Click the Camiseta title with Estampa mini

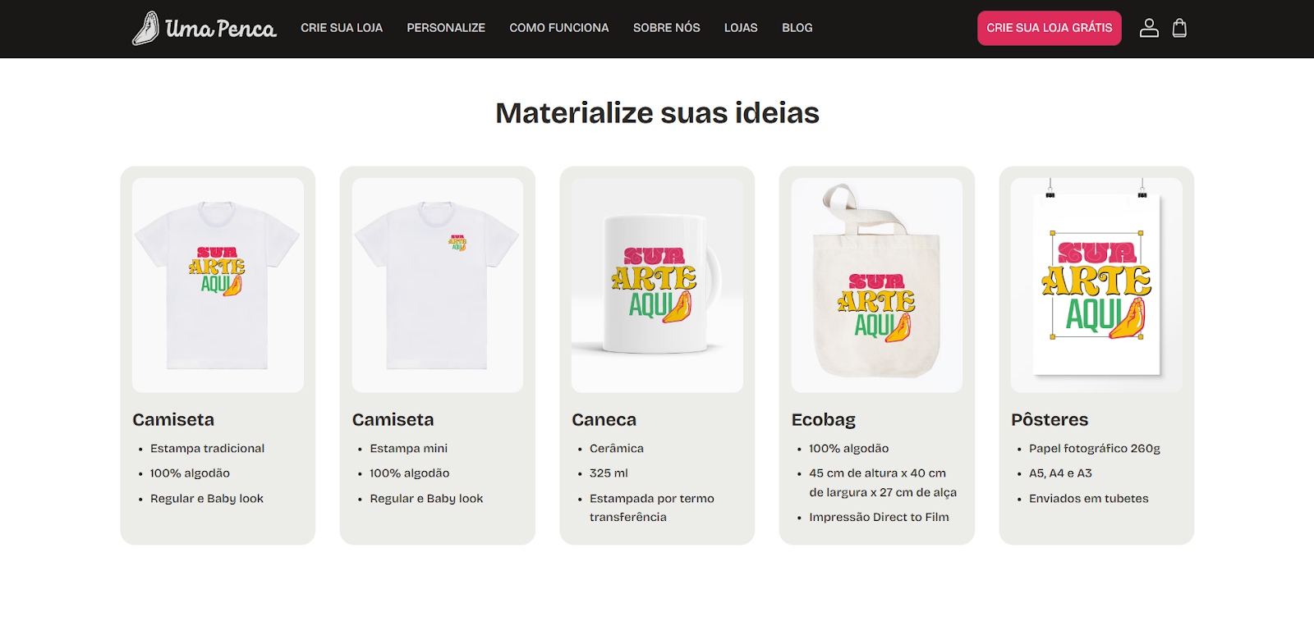(393, 419)
